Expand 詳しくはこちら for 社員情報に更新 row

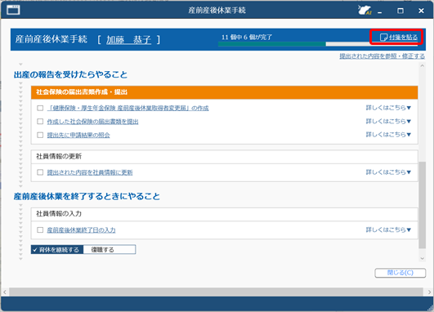tap(388, 172)
